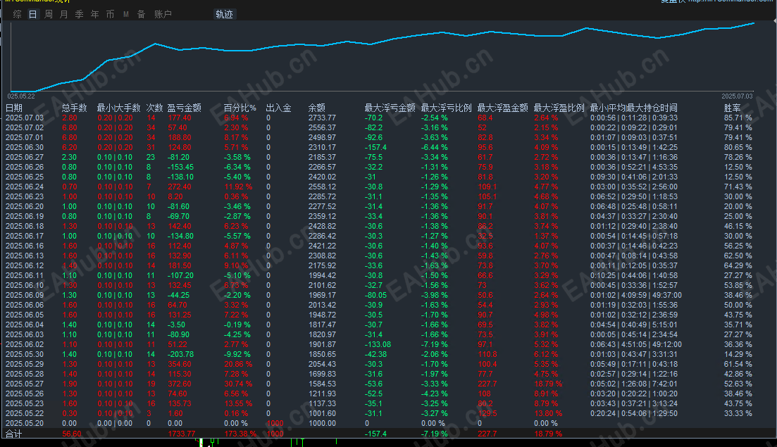Click floating profit ratio 13.80 % cell
Screen dimensions: 777x447
[548, 413]
